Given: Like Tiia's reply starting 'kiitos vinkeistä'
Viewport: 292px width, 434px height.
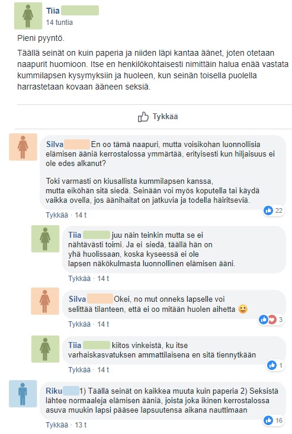Looking at the screenshot, I should [x=79, y=370].
